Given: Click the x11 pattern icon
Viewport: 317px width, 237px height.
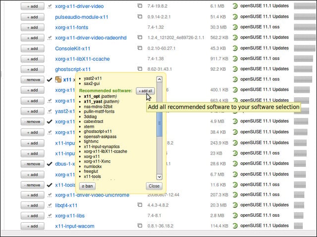Looking at the screenshot, I should pos(58,79).
